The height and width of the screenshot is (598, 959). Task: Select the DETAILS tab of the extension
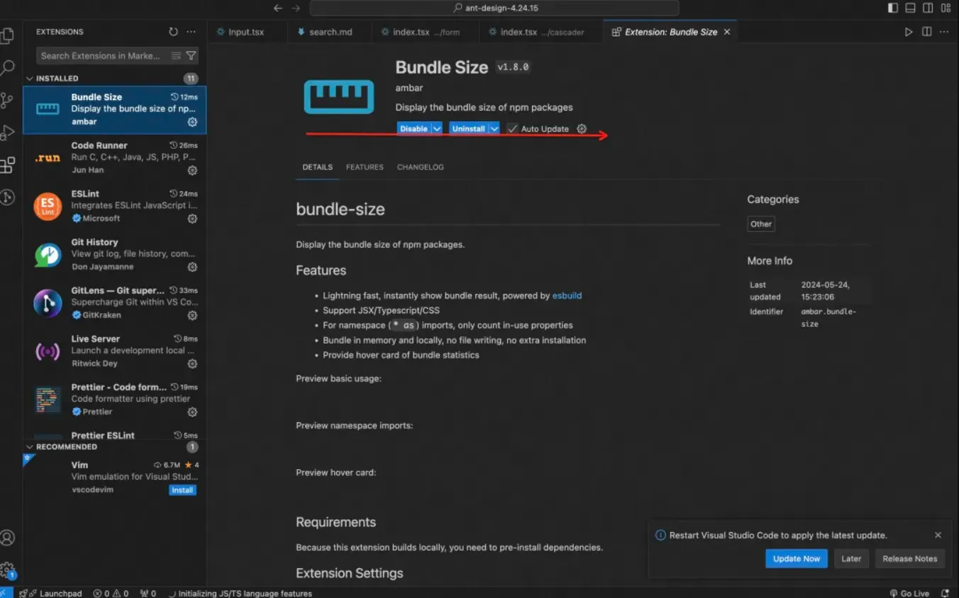(x=317, y=167)
